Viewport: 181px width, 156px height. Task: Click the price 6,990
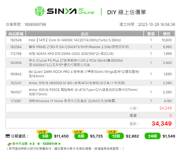[x=167, y=47]
